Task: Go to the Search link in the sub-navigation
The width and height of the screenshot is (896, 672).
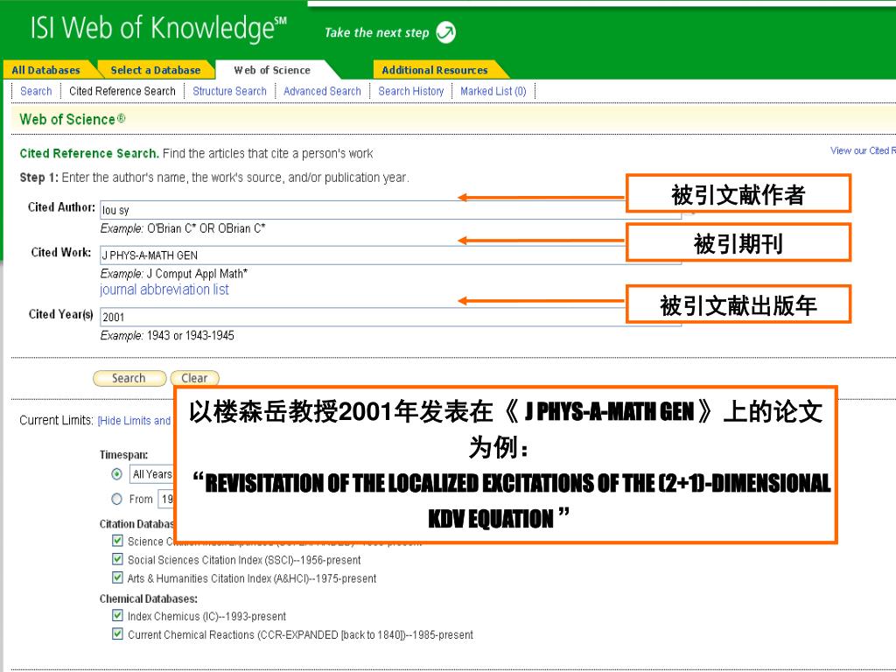Action: 36,91
